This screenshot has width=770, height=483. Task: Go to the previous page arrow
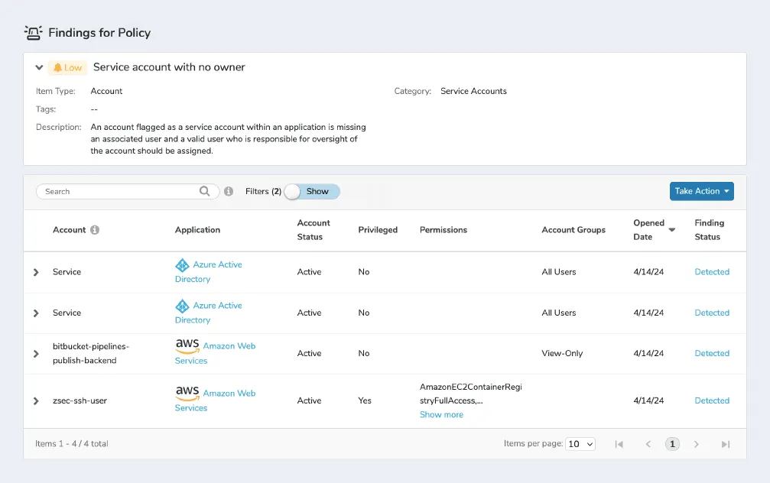tap(648, 444)
